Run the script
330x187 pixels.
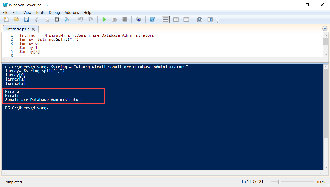pos(104,19)
